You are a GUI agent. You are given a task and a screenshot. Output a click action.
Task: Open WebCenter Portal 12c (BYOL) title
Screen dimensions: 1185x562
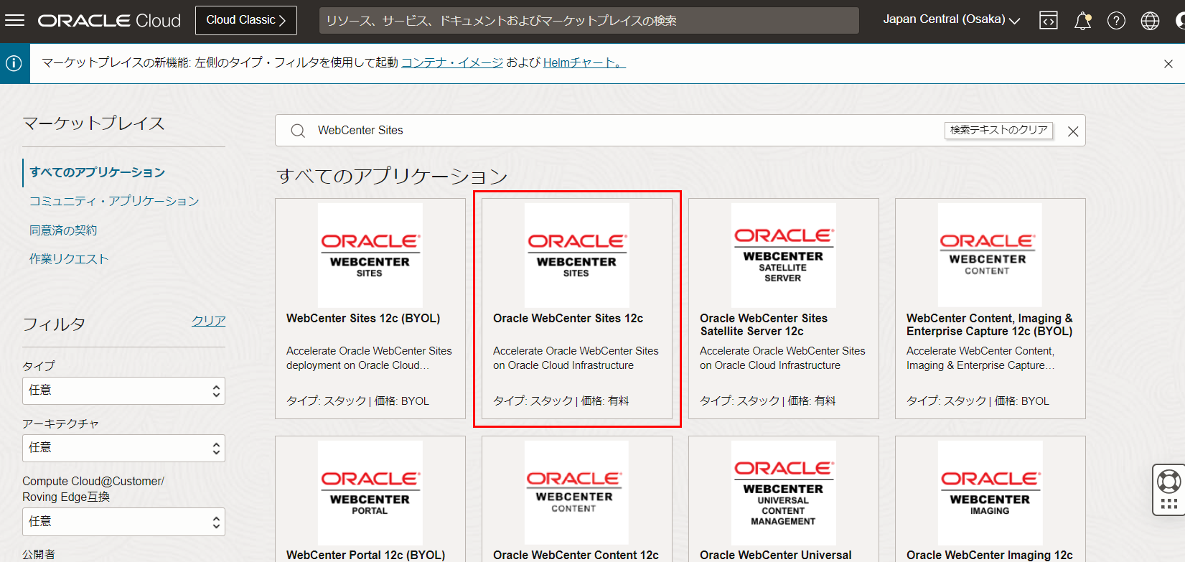(365, 555)
